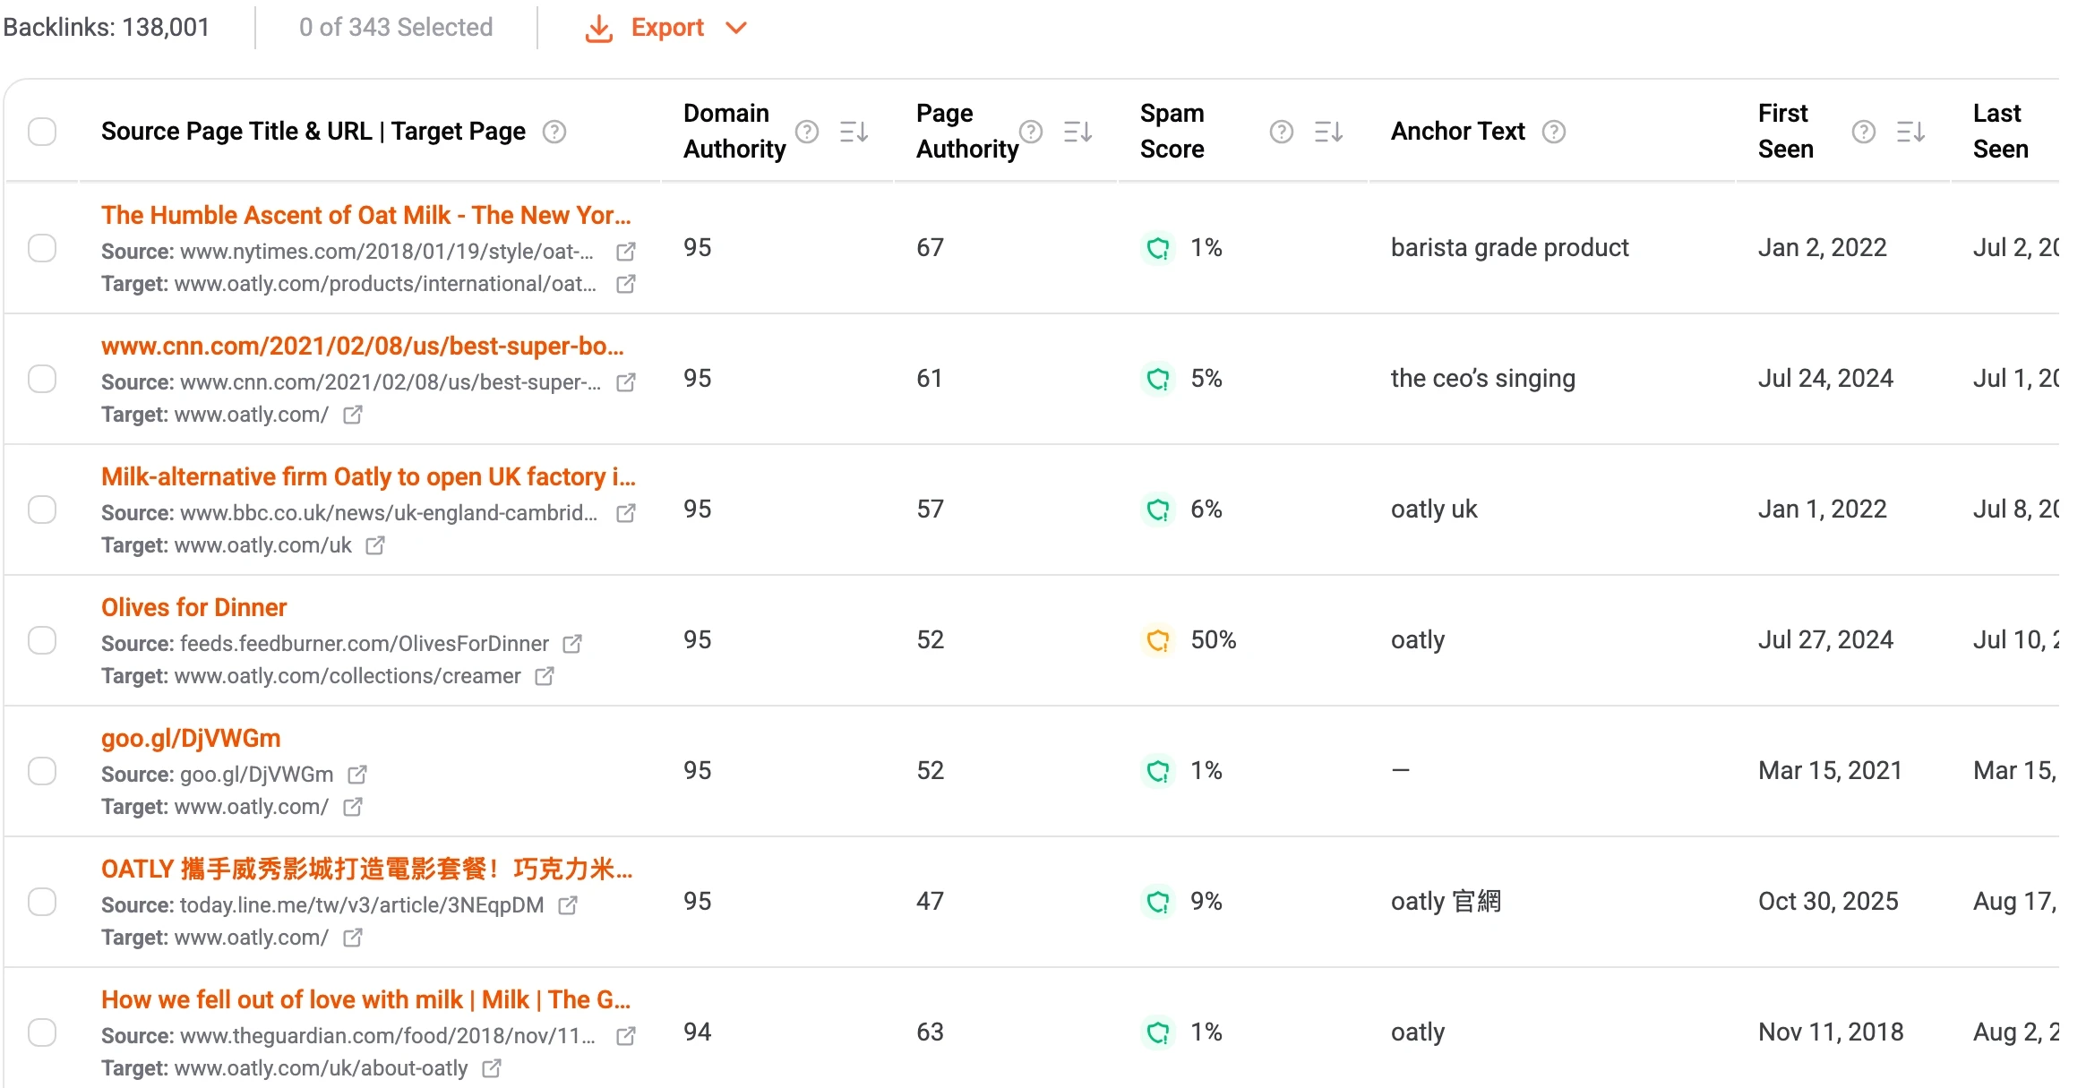This screenshot has height=1088, width=2086.
Task: Open external link icon for CNN row target
Action: point(353,415)
